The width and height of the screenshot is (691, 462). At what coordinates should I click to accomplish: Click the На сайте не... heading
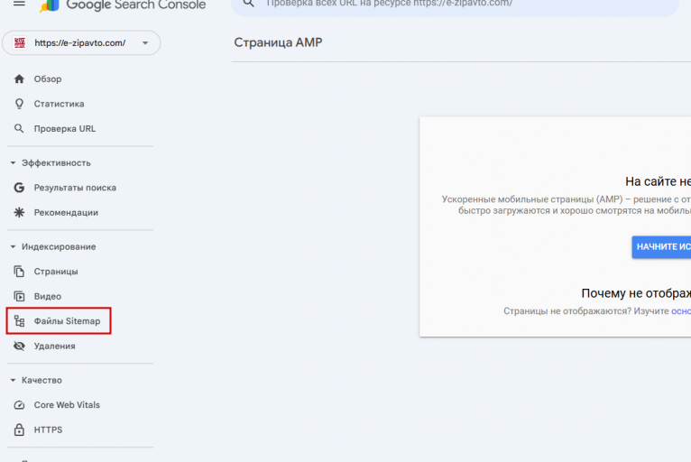click(658, 181)
